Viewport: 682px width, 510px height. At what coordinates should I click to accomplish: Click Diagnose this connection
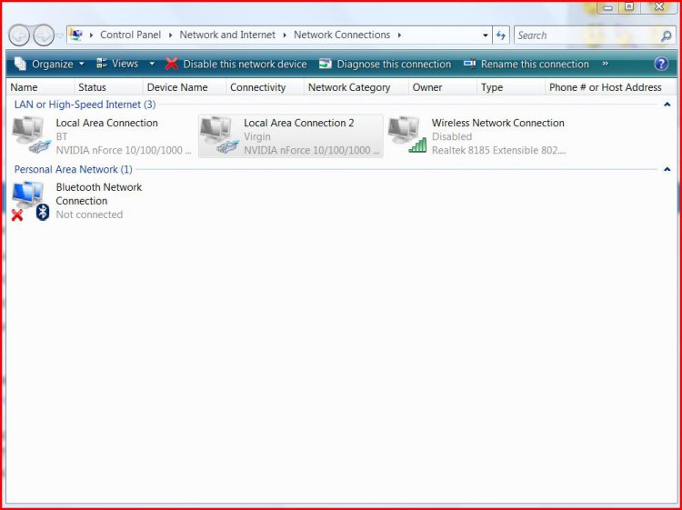click(x=394, y=65)
